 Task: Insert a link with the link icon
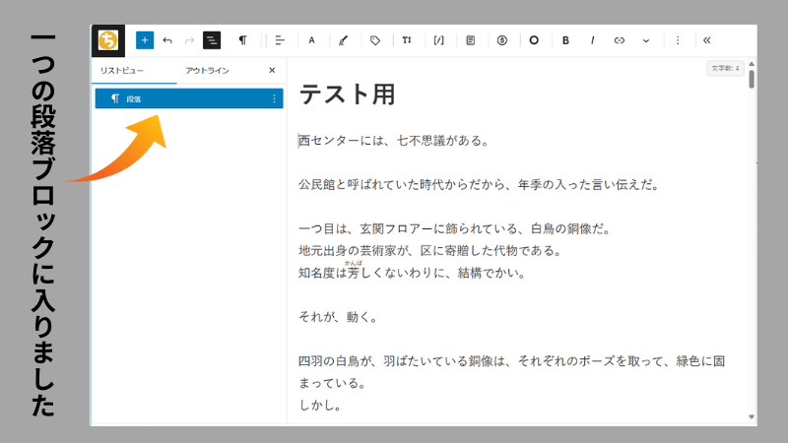pyautogui.click(x=620, y=40)
